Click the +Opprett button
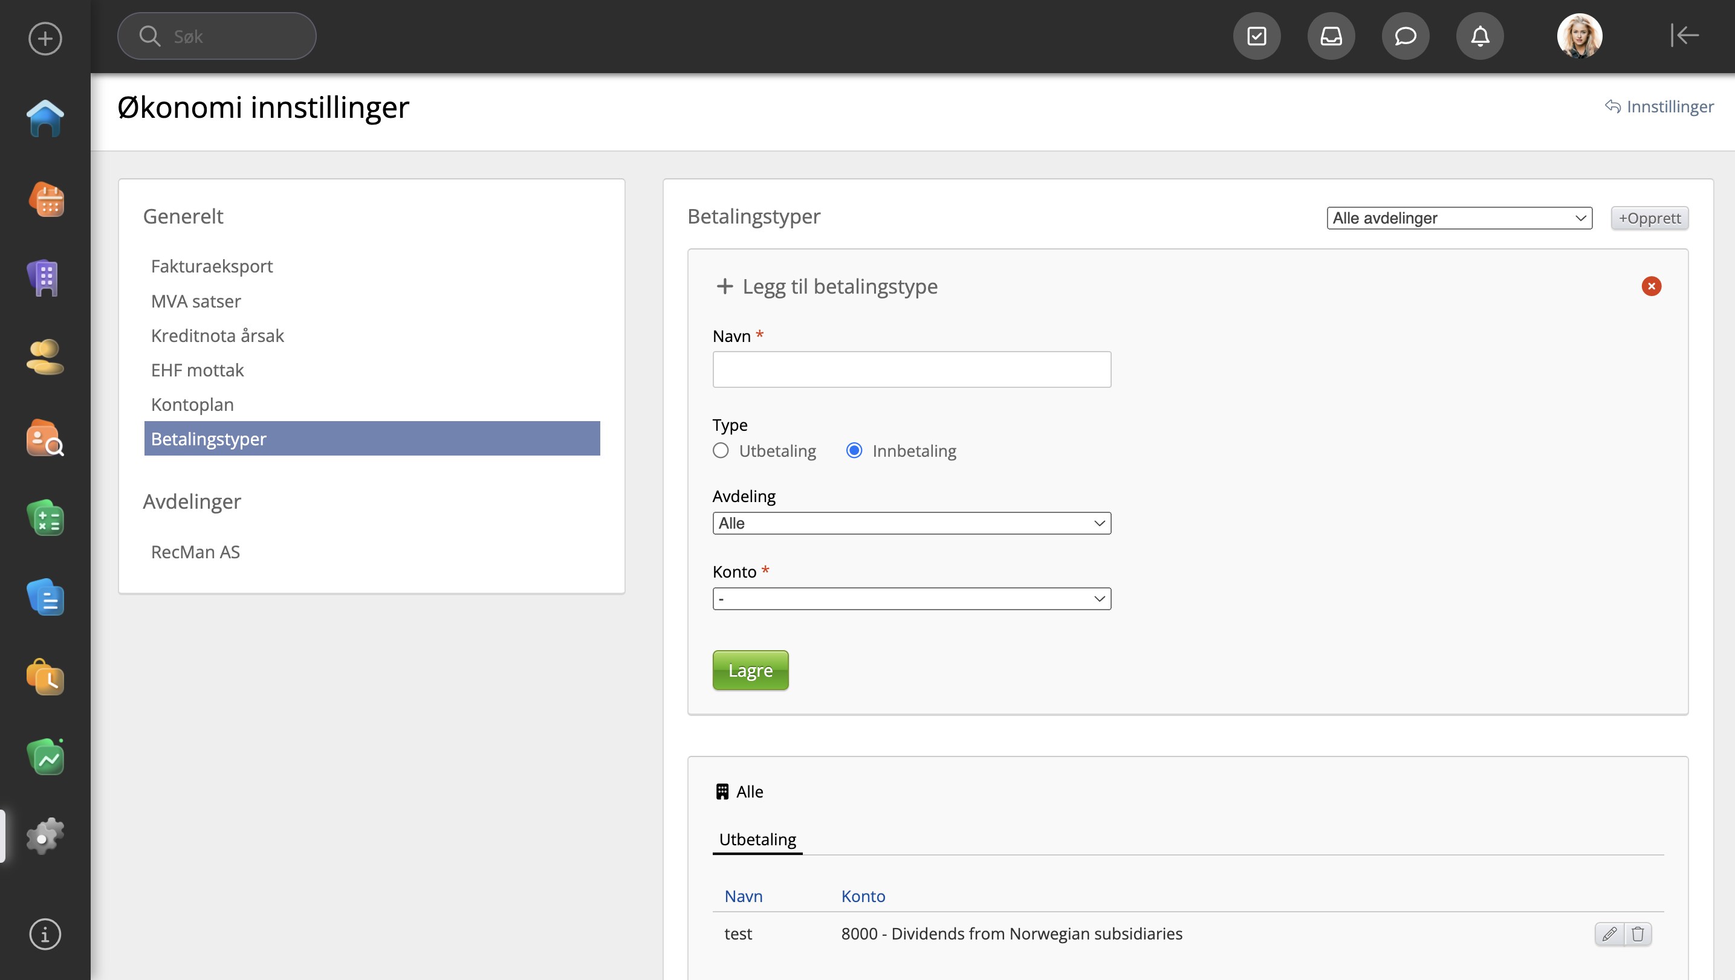The width and height of the screenshot is (1735, 980). tap(1649, 218)
